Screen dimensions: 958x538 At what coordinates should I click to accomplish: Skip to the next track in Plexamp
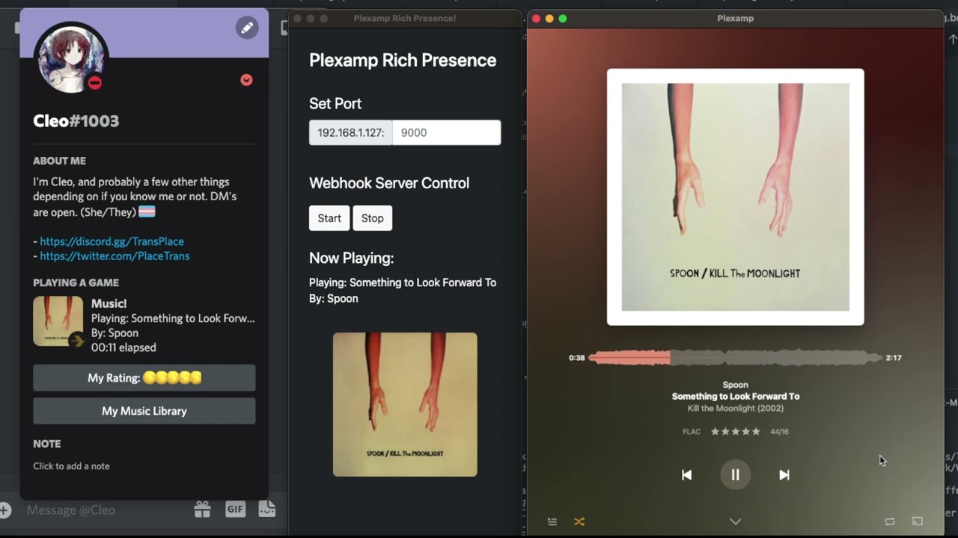(784, 474)
